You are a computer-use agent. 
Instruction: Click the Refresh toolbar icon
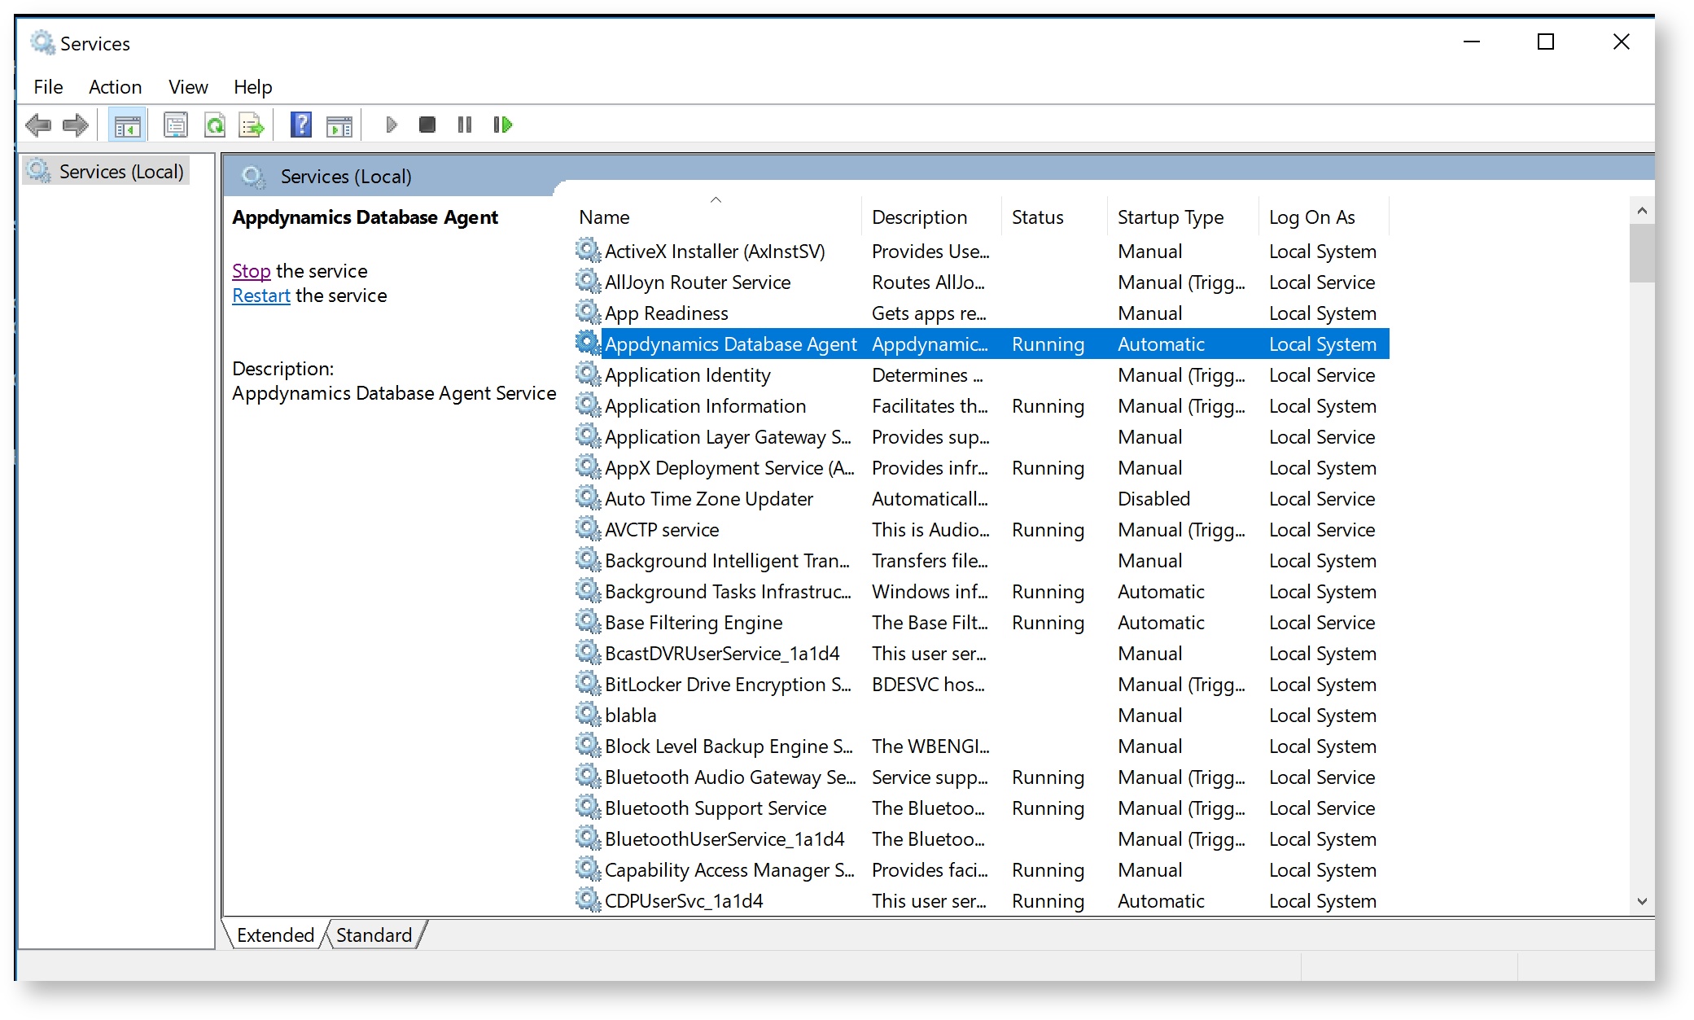[215, 125]
